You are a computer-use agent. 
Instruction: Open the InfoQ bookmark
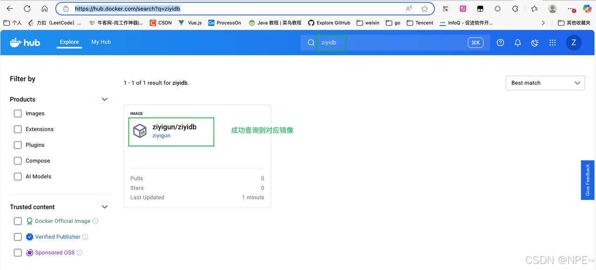466,23
